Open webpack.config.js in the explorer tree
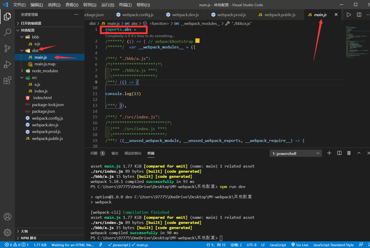This screenshot has width=370, height=248. [x=50, y=118]
